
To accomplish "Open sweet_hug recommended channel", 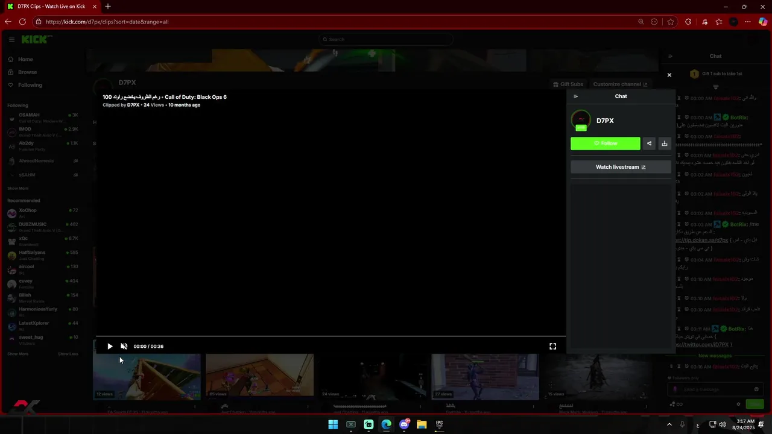I will (x=43, y=340).
